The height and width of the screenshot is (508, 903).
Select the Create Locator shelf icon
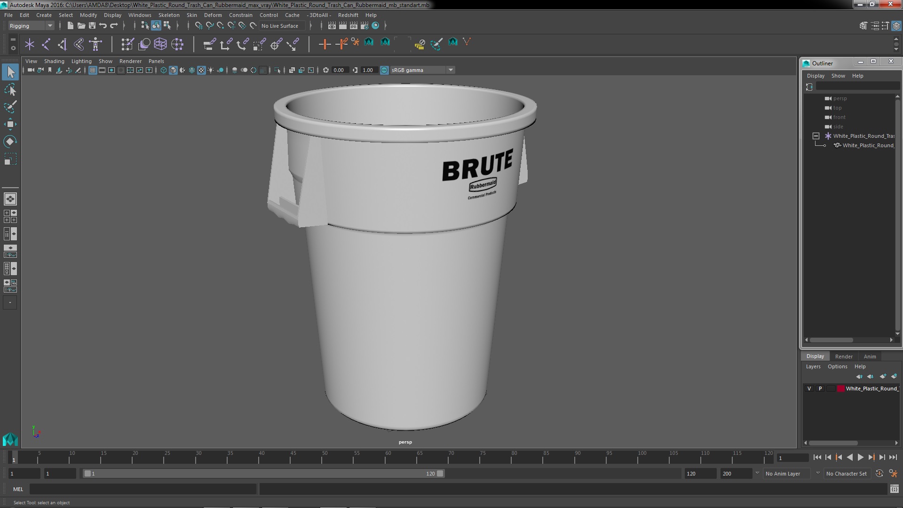(x=30, y=44)
